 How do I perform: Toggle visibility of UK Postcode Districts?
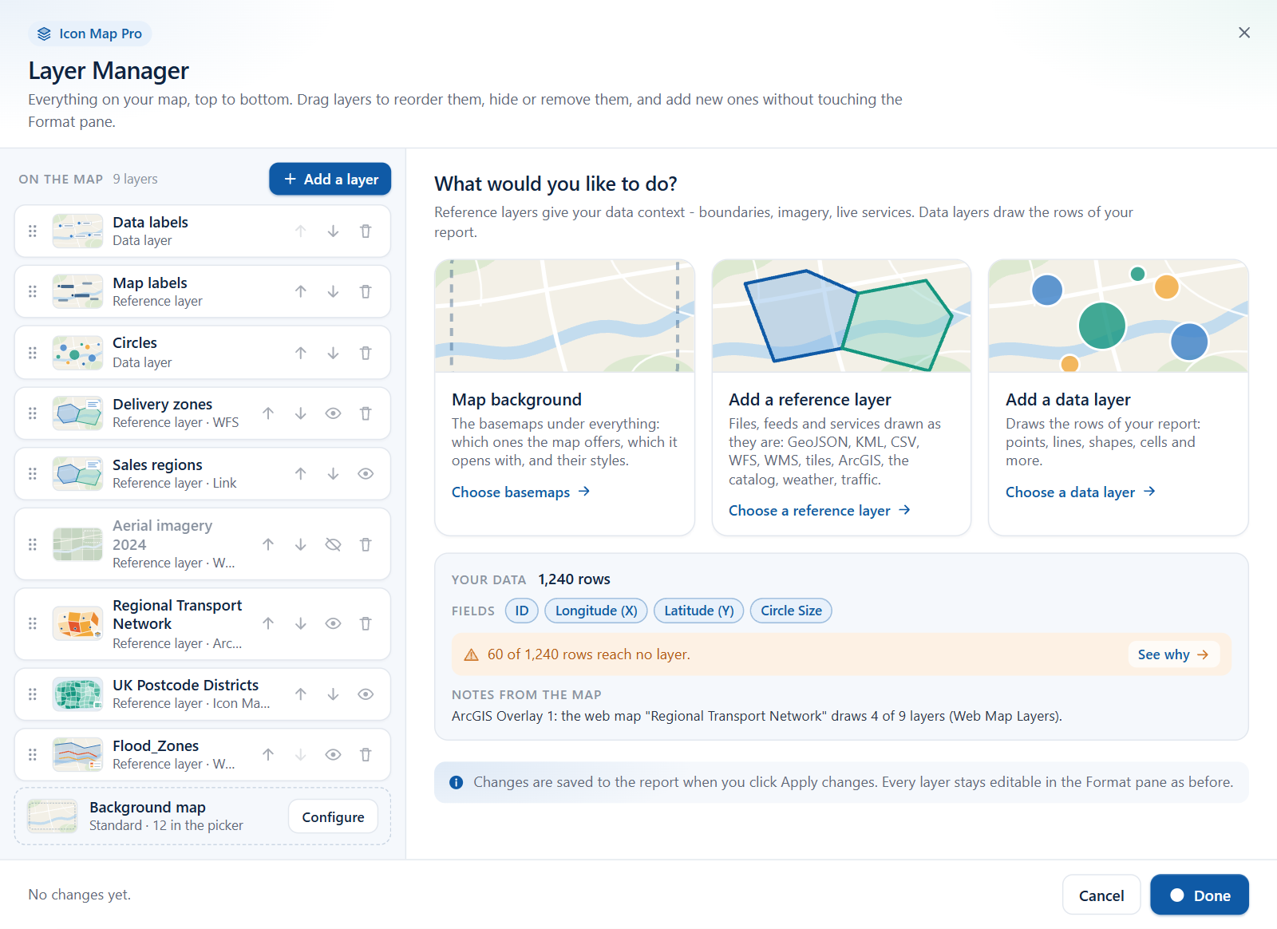(366, 694)
